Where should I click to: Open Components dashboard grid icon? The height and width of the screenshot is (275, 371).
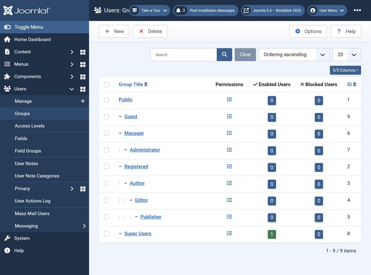[x=83, y=77]
